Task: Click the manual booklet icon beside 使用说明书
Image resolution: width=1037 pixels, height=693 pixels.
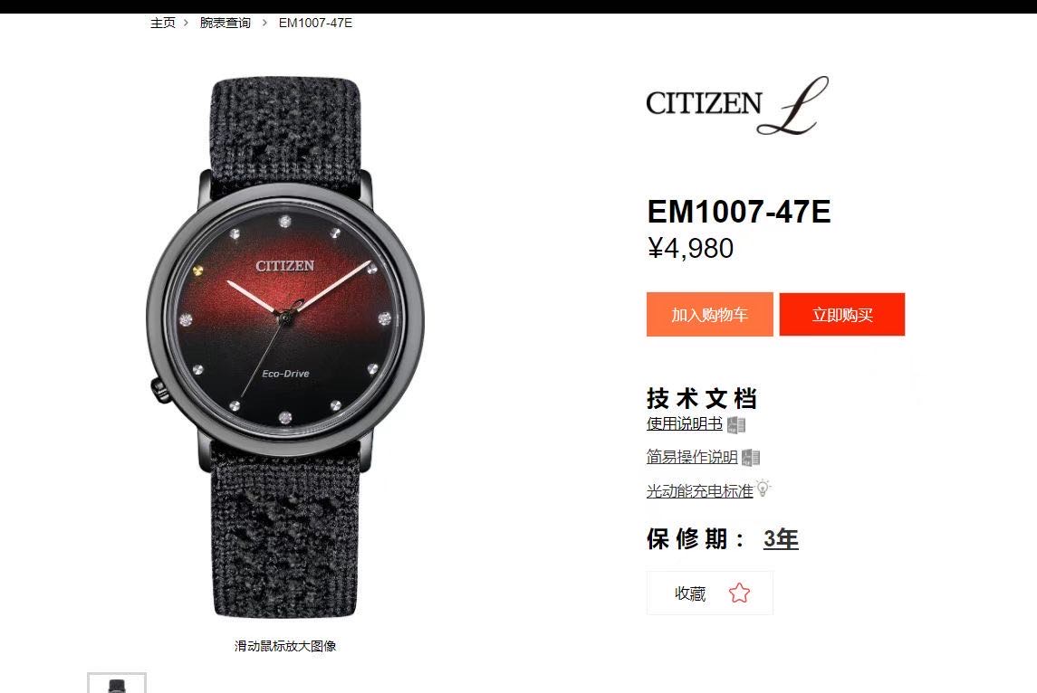Action: 736,425
